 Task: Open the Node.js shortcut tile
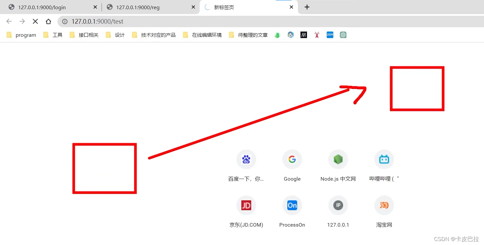click(x=338, y=160)
